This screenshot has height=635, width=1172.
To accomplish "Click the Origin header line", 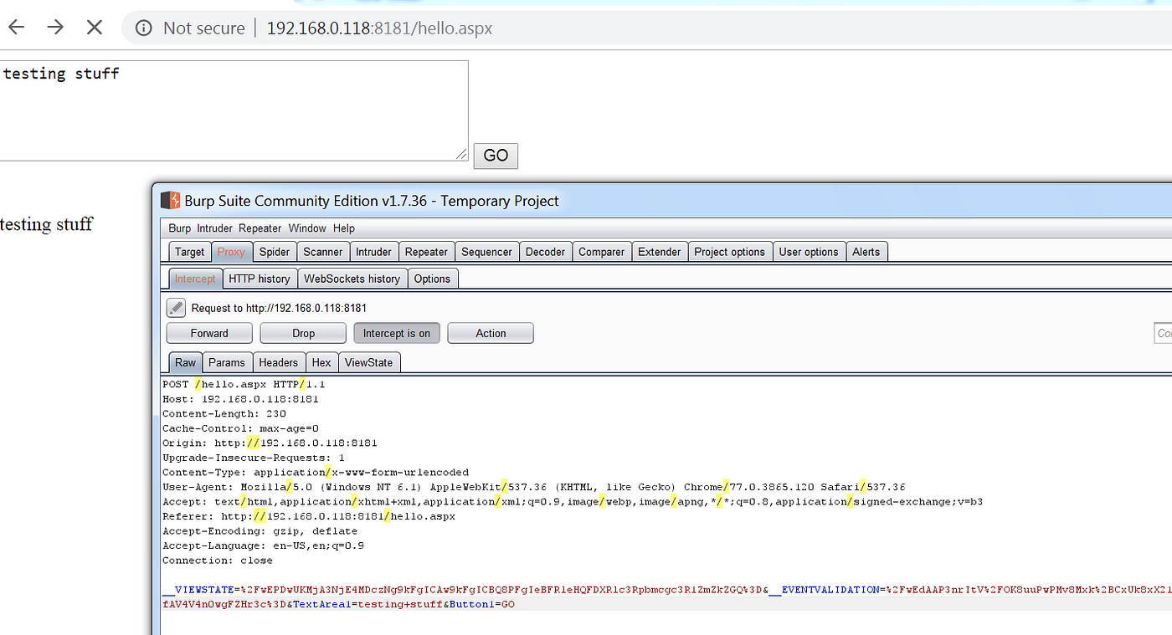I will [x=270, y=443].
